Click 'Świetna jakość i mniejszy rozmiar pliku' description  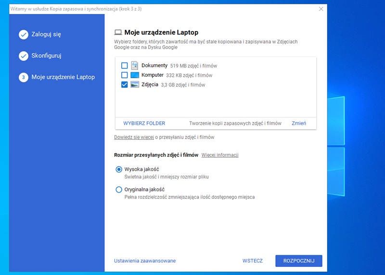point(167,177)
